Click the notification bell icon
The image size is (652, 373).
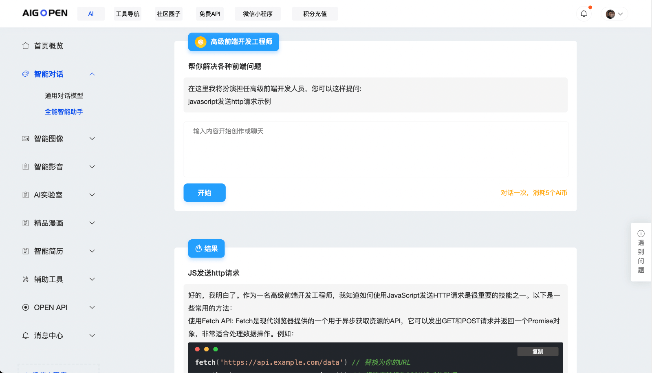coord(584,13)
